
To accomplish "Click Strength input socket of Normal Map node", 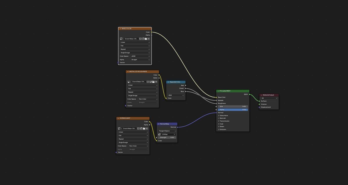I will click(157, 138).
